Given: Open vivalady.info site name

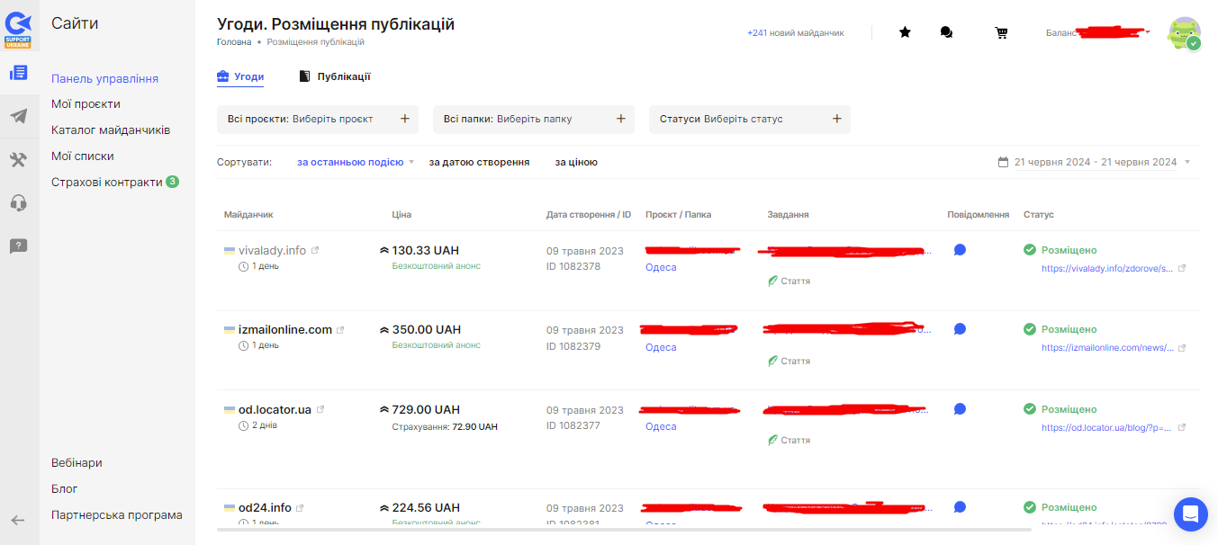Looking at the screenshot, I should coord(272,250).
